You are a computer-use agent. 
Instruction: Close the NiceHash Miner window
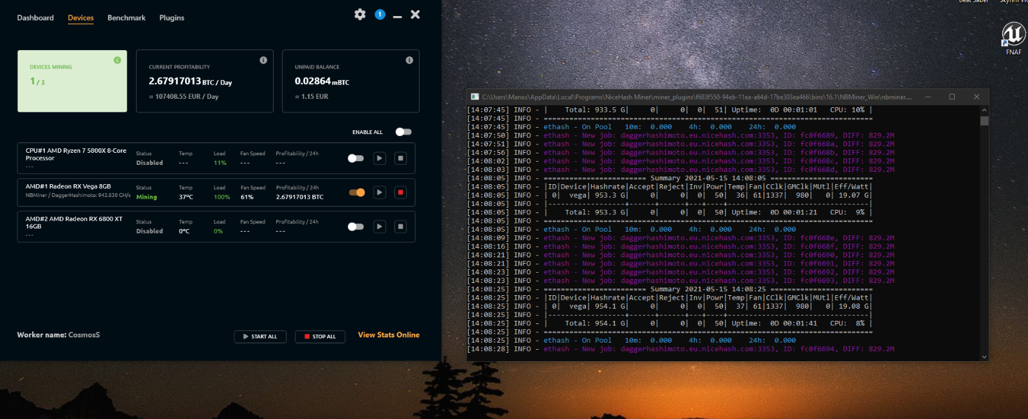coord(415,14)
